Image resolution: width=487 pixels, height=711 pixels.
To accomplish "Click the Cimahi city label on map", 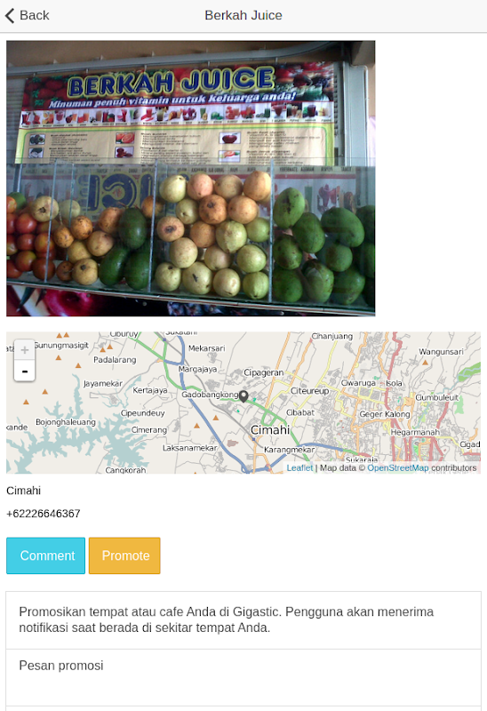I will click(270, 430).
